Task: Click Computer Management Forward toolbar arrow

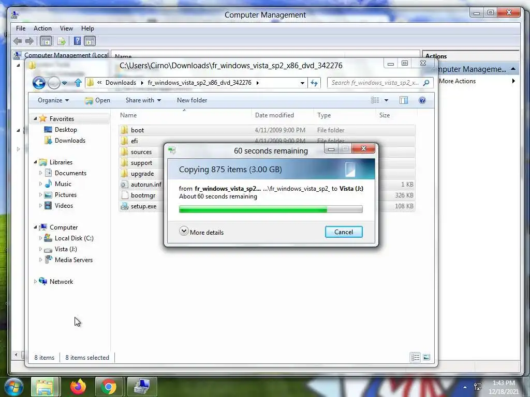Action: coord(30,41)
